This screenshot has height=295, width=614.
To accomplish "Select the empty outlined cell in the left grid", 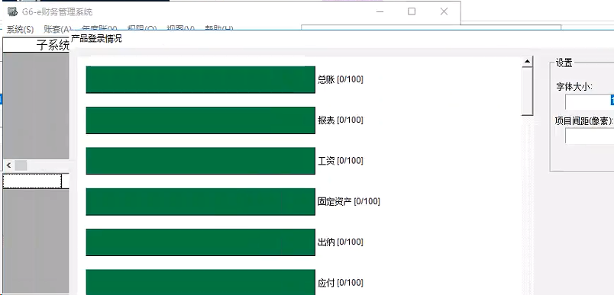I will pyautogui.click(x=32, y=181).
